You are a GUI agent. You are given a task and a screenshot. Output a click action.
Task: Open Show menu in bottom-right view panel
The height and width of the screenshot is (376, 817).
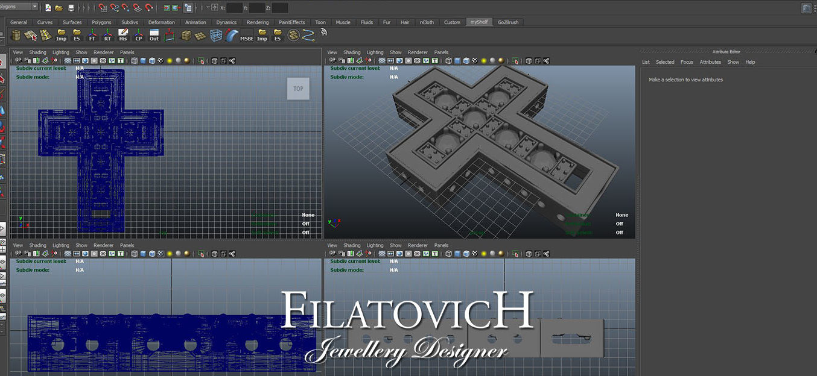click(396, 245)
